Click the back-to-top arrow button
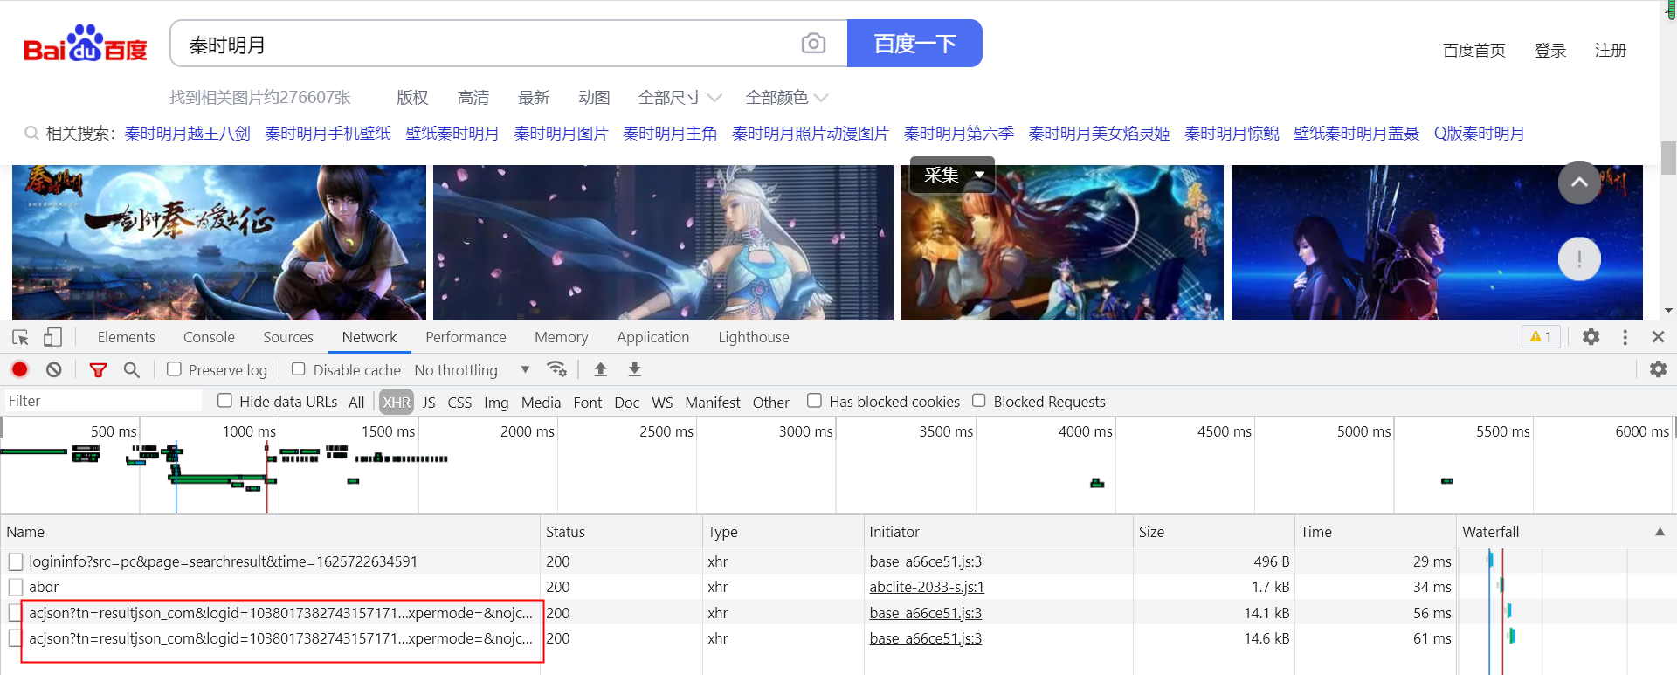 [1579, 183]
